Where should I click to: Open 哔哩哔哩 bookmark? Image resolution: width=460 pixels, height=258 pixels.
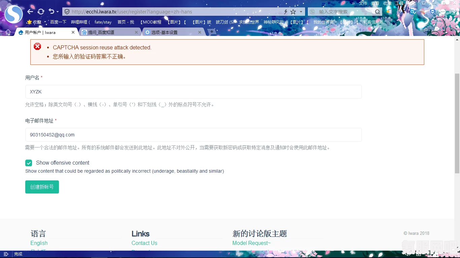(80, 22)
